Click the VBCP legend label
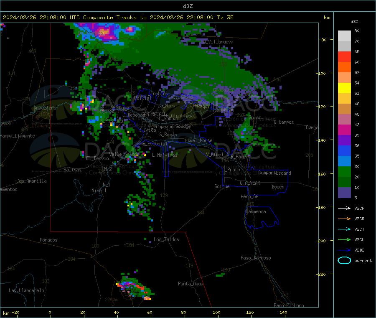This screenshot has width=376, height=318. click(359, 208)
